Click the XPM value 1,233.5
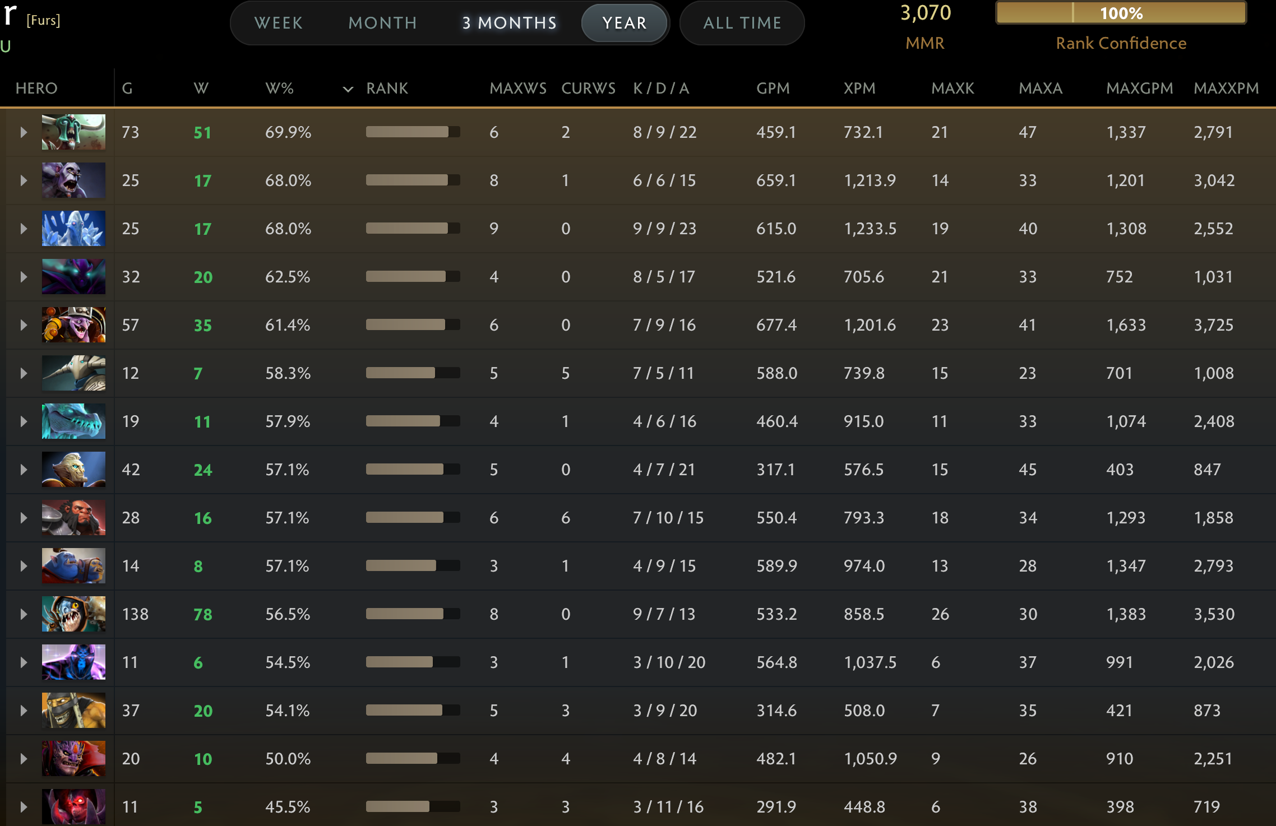Viewport: 1276px width, 826px height. coord(870,229)
